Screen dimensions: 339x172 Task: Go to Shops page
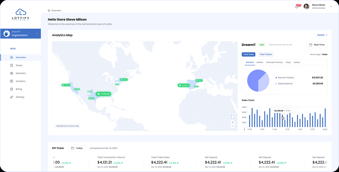click(19, 65)
